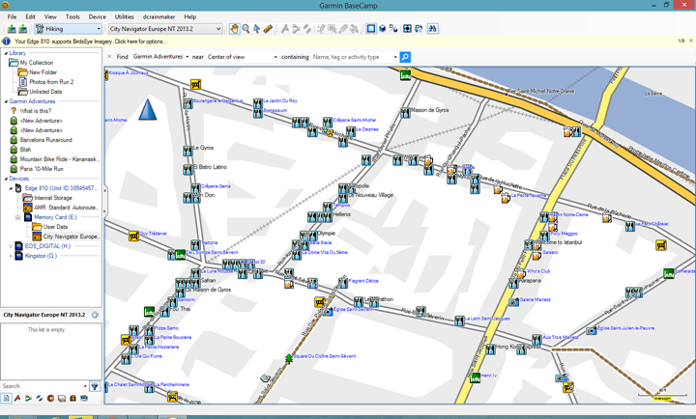
Task: Open the Edit menu
Action: (30, 16)
